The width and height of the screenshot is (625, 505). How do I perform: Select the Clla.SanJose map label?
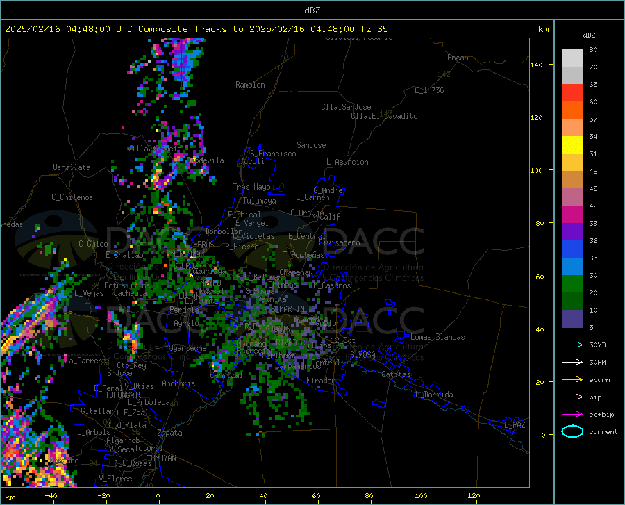coord(346,107)
